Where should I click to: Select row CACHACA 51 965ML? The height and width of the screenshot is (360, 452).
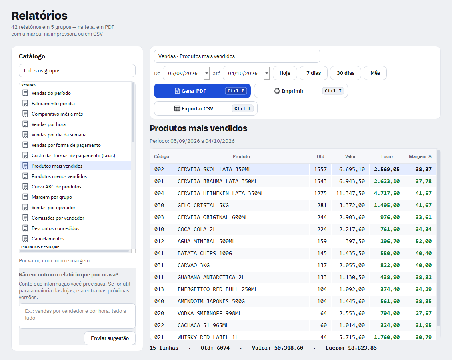293,326
